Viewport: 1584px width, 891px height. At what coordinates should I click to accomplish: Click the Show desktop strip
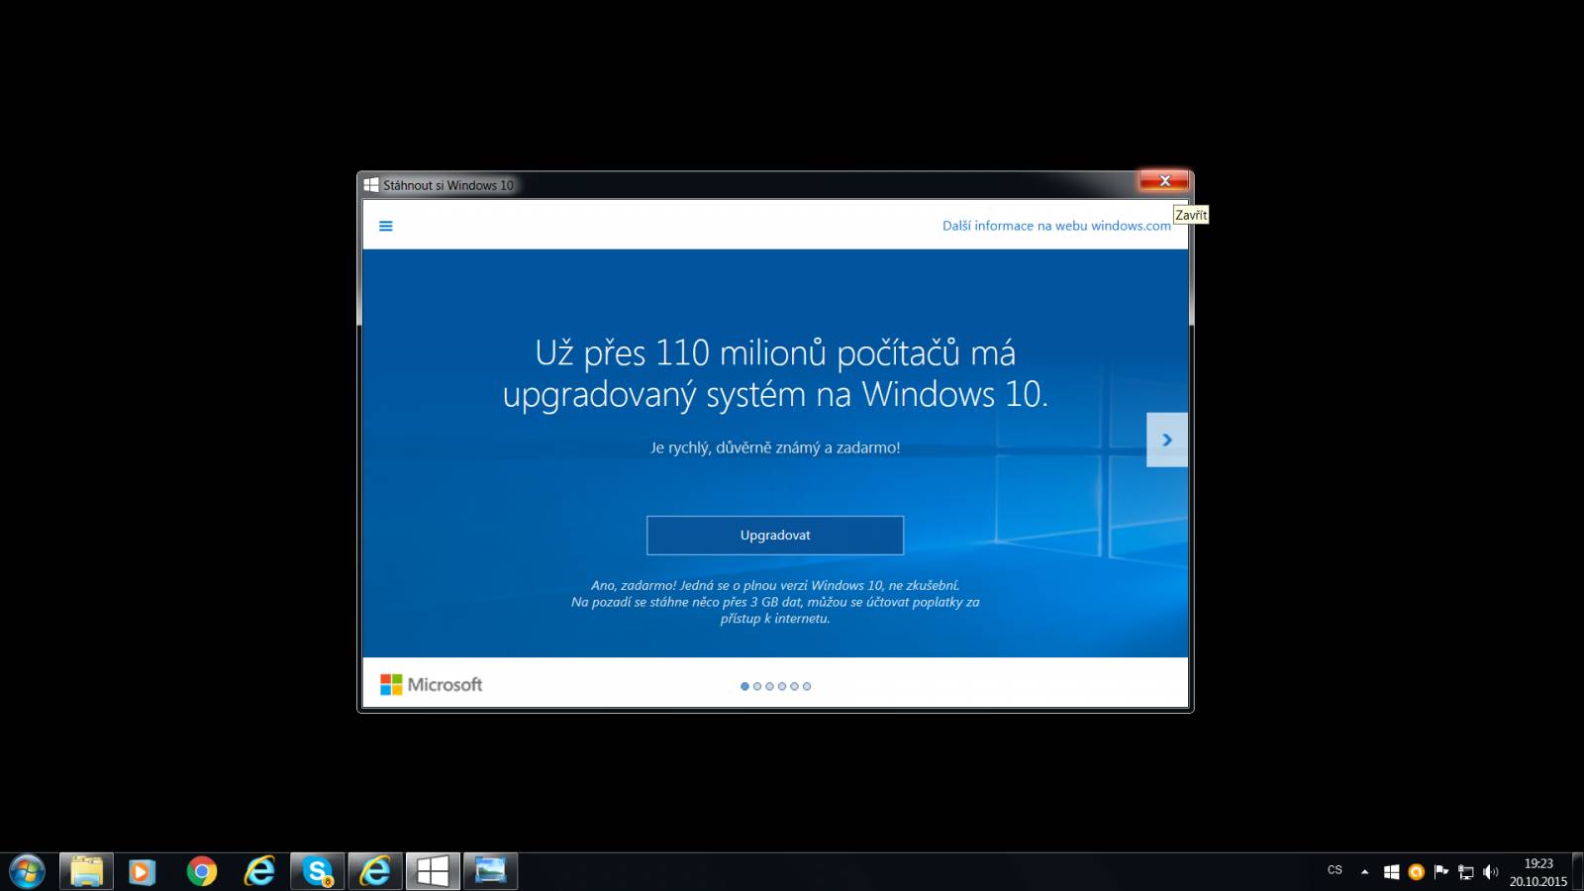coord(1577,872)
